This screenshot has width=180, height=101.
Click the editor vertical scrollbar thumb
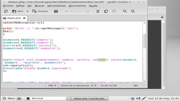(144, 41)
